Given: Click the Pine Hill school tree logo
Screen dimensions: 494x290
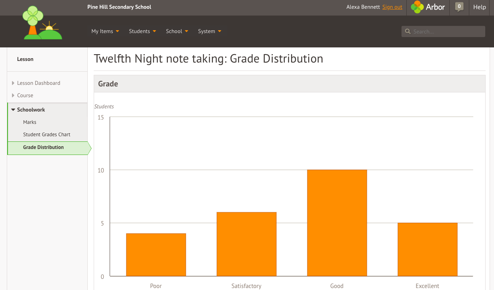Looking at the screenshot, I should (x=42, y=23).
